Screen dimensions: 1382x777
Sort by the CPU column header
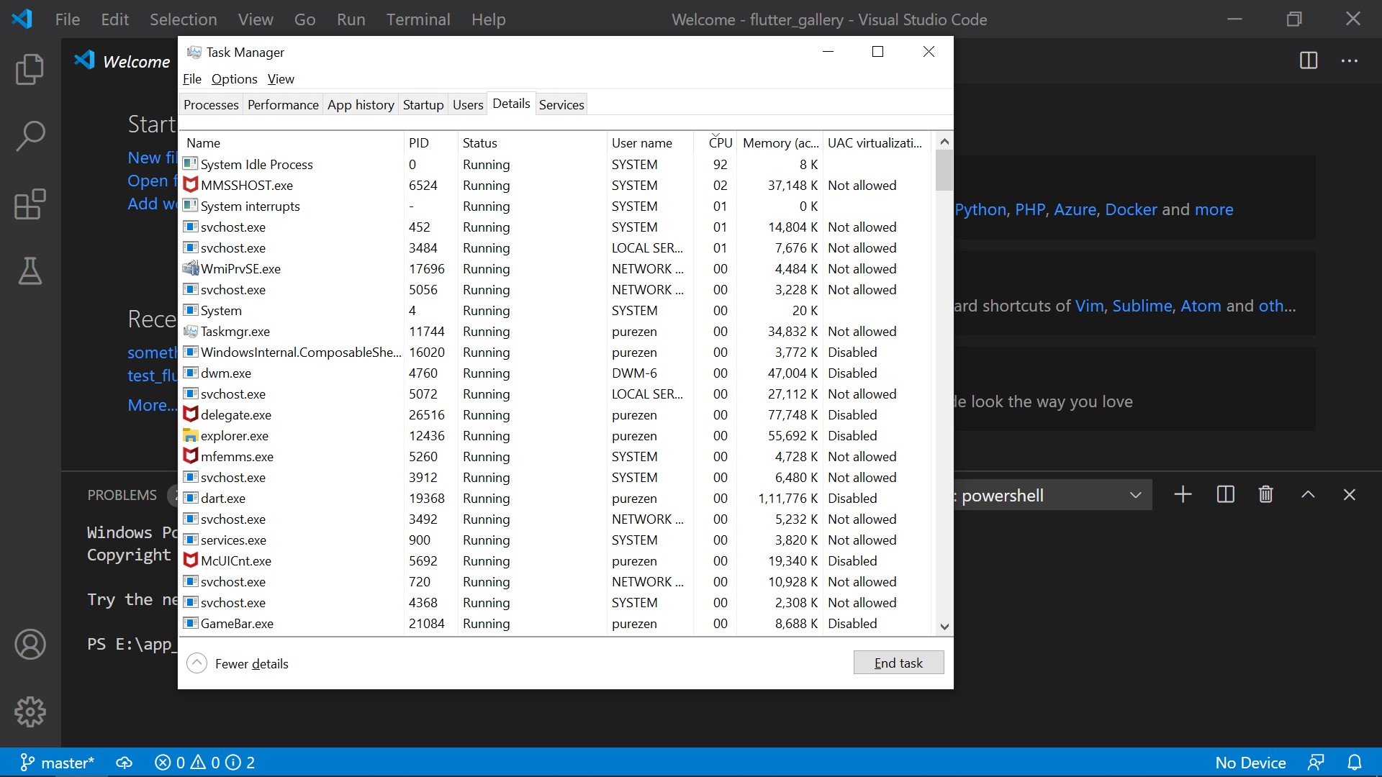[x=720, y=142]
